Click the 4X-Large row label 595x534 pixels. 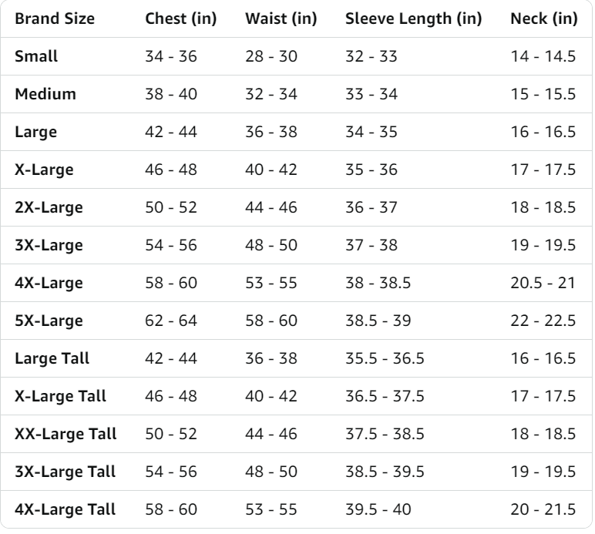(x=48, y=284)
